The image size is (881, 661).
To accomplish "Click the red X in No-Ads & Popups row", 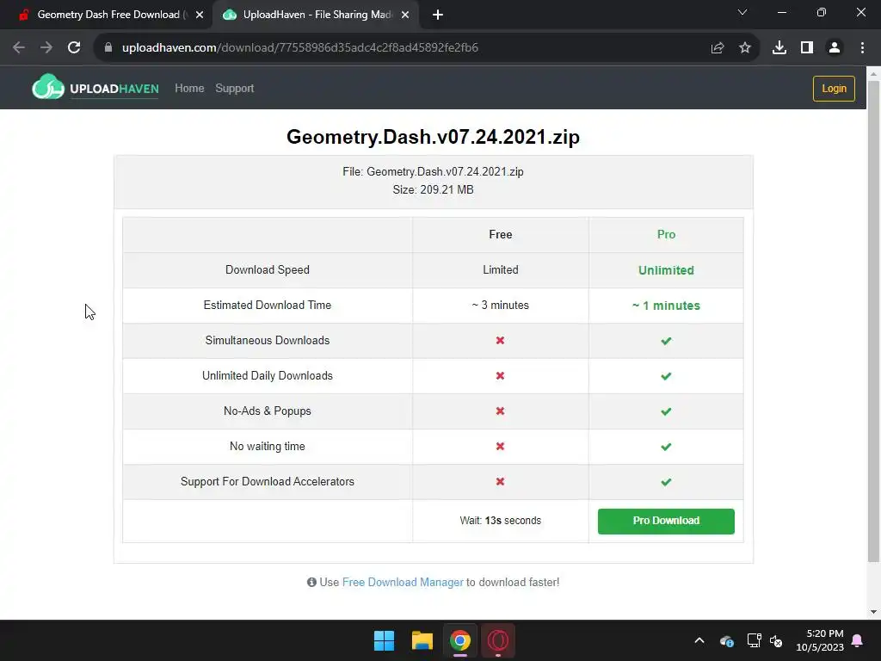I will pos(500,411).
